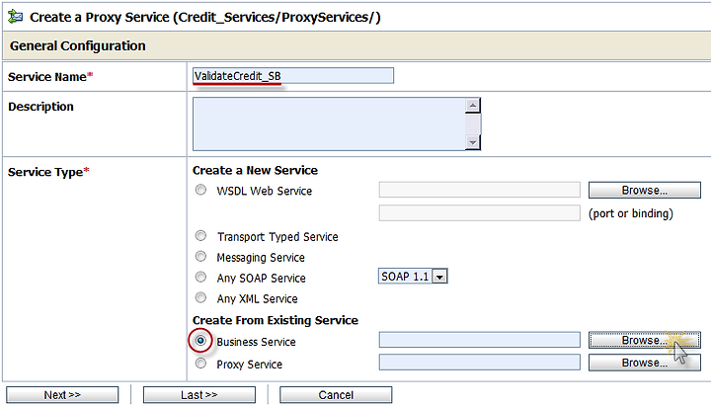Click the 'Description' label
The width and height of the screenshot is (711, 407).
click(x=40, y=107)
